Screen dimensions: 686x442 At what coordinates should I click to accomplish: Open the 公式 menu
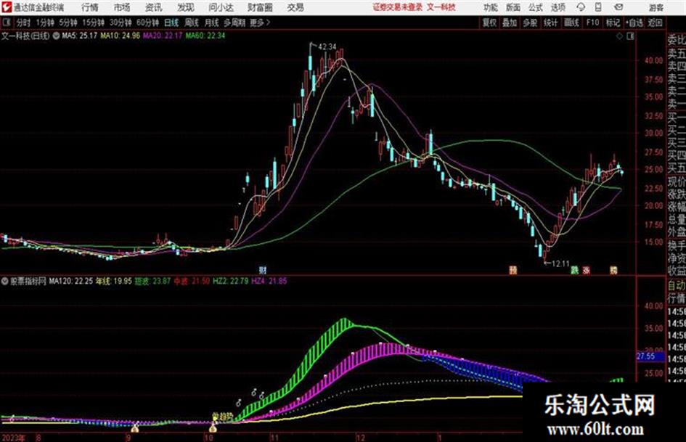click(x=535, y=7)
